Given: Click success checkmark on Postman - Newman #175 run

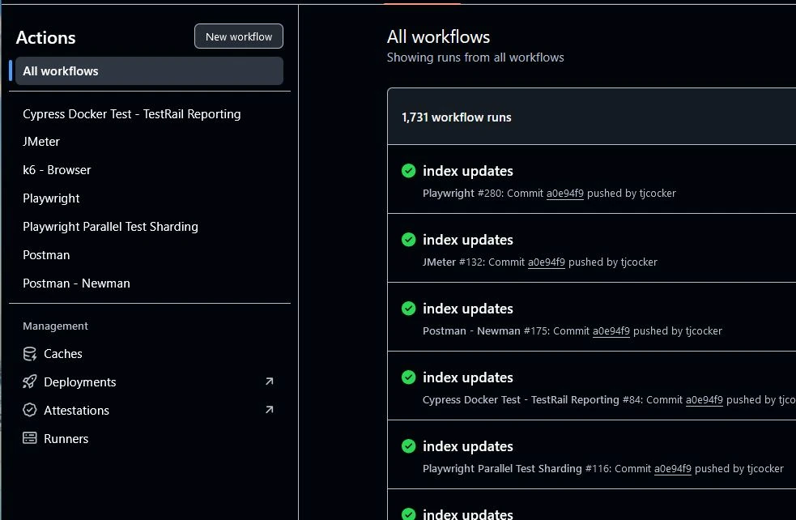Looking at the screenshot, I should (409, 309).
